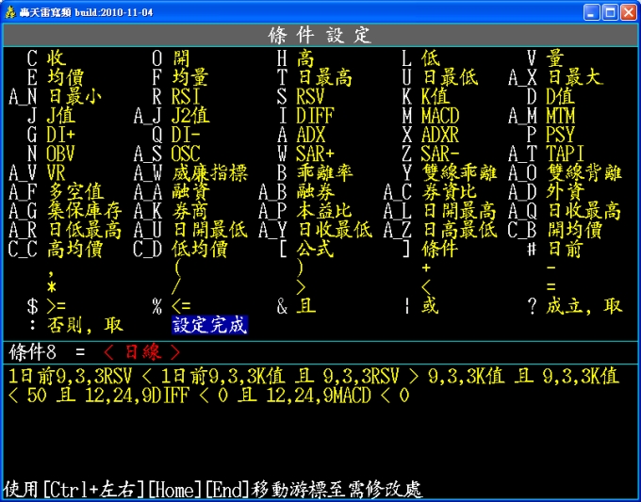Insert the 且 (AND) operator in the list
This screenshot has width=641, height=502.
(x=305, y=306)
